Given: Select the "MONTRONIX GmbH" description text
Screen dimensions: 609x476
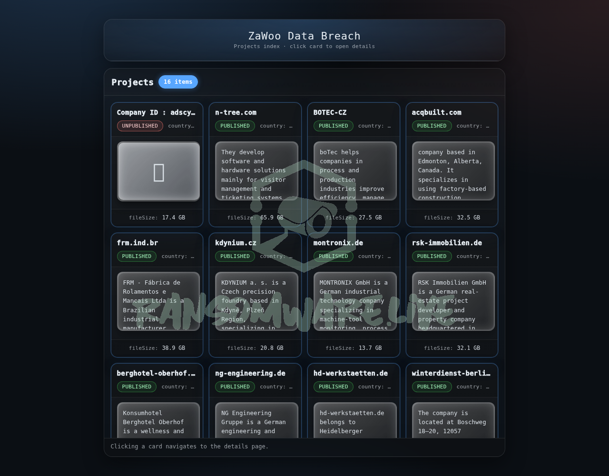Looking at the screenshot, I should click(x=355, y=302).
